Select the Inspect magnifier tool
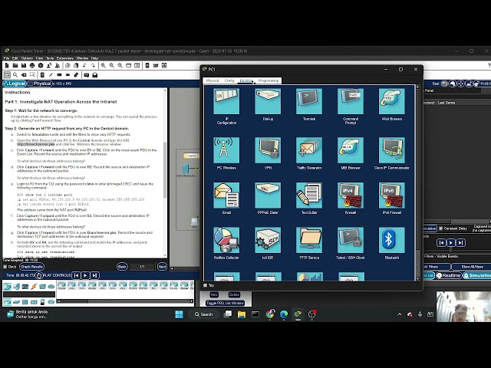491x368 pixels. [15, 75]
